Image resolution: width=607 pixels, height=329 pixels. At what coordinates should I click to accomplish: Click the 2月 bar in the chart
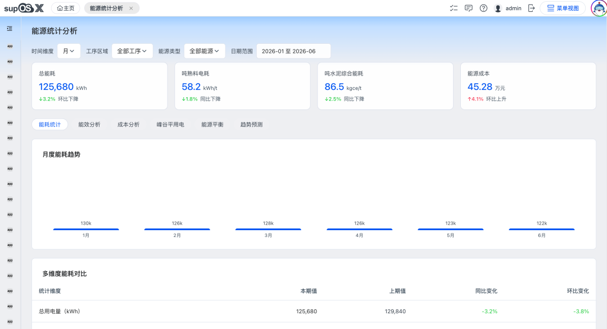click(x=177, y=229)
